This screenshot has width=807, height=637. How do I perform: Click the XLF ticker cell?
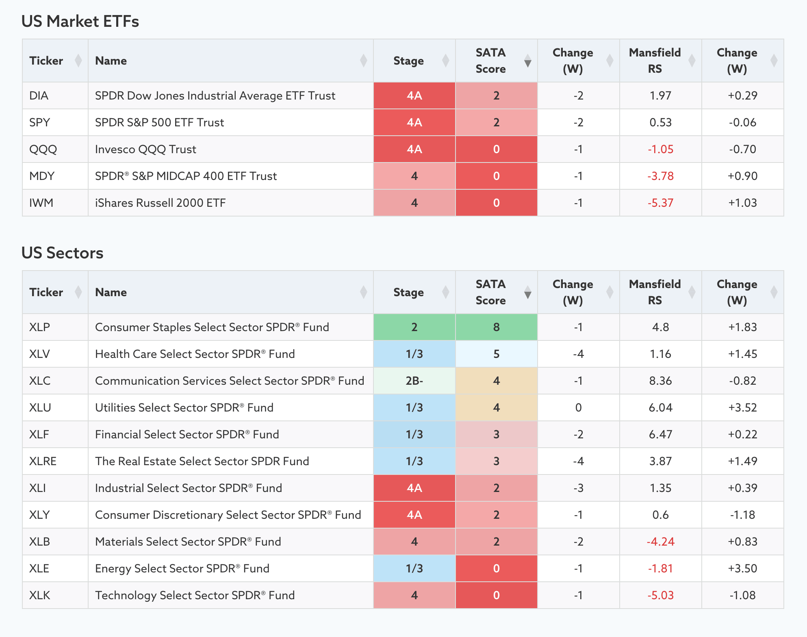(x=55, y=434)
